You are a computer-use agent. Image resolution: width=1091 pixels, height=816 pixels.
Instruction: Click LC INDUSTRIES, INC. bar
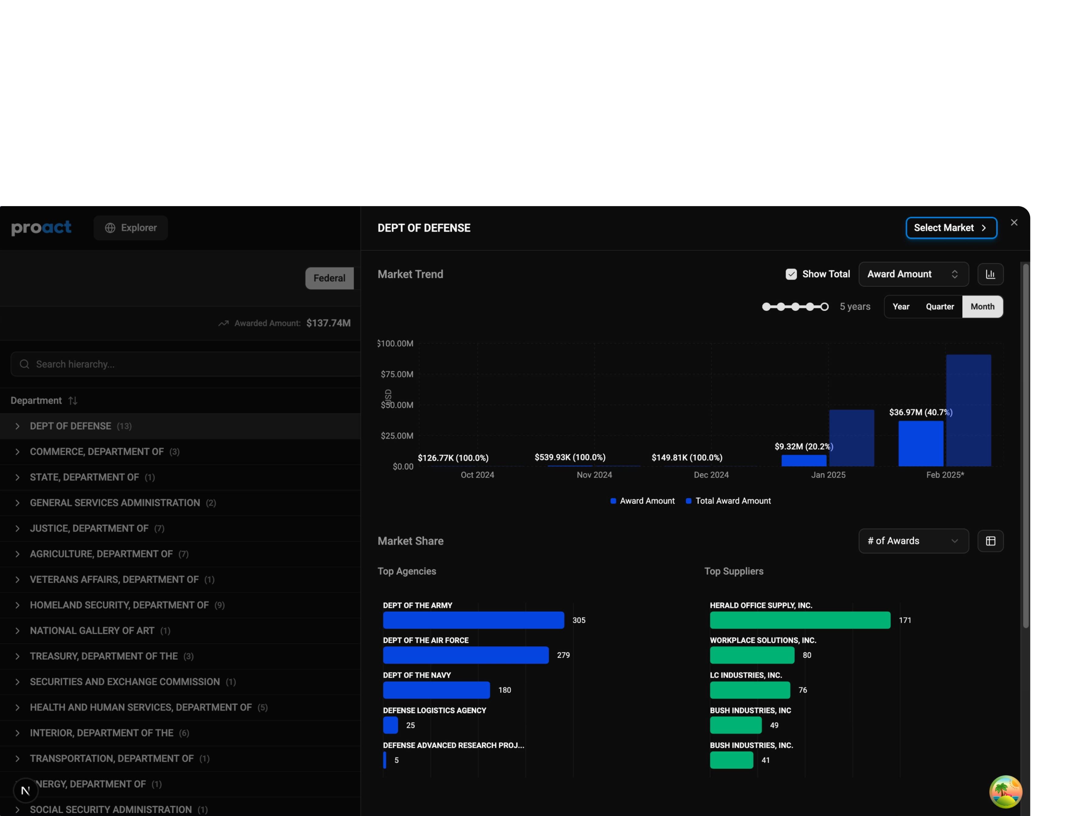pyautogui.click(x=750, y=690)
